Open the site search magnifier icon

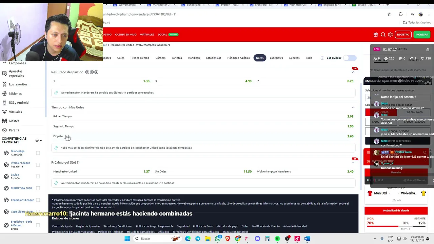[x=383, y=35]
